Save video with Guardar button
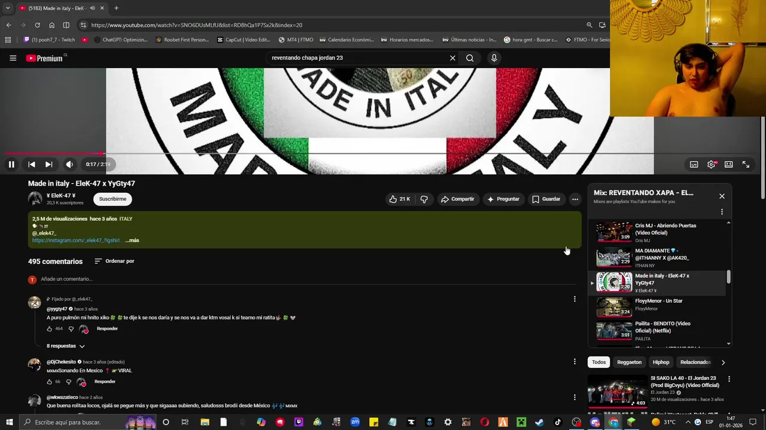The height and width of the screenshot is (430, 766). (546, 199)
